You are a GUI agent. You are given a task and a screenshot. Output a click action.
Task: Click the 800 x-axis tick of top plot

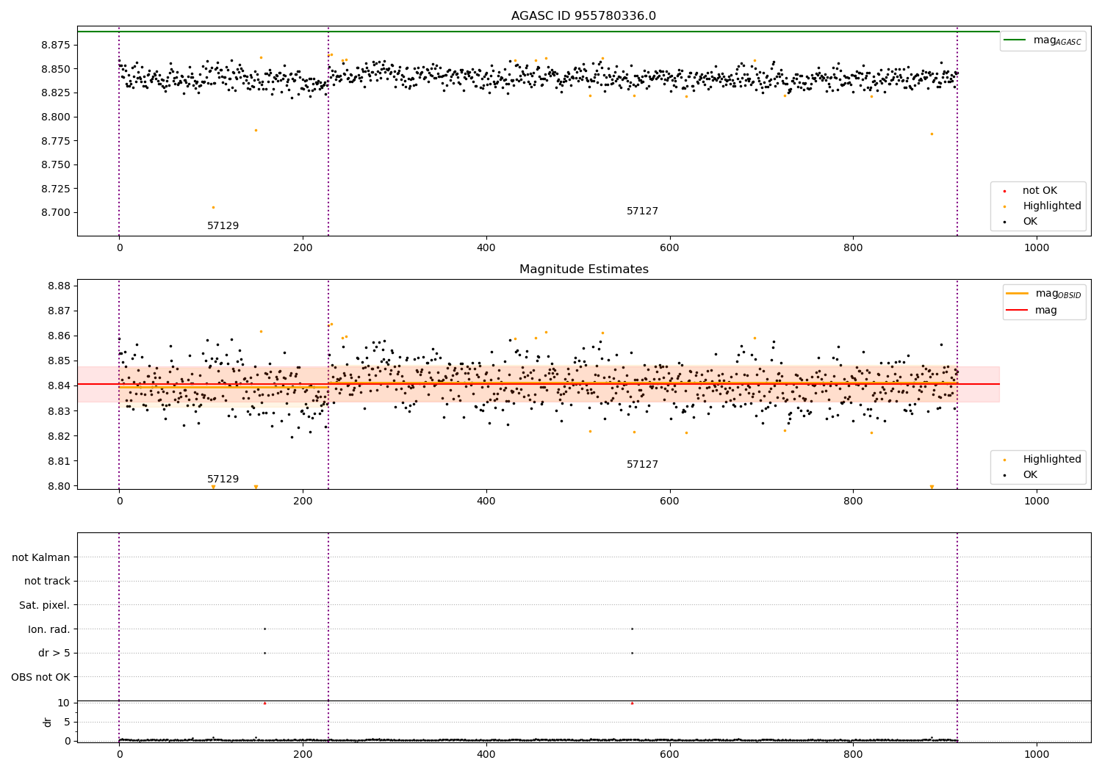coord(853,248)
